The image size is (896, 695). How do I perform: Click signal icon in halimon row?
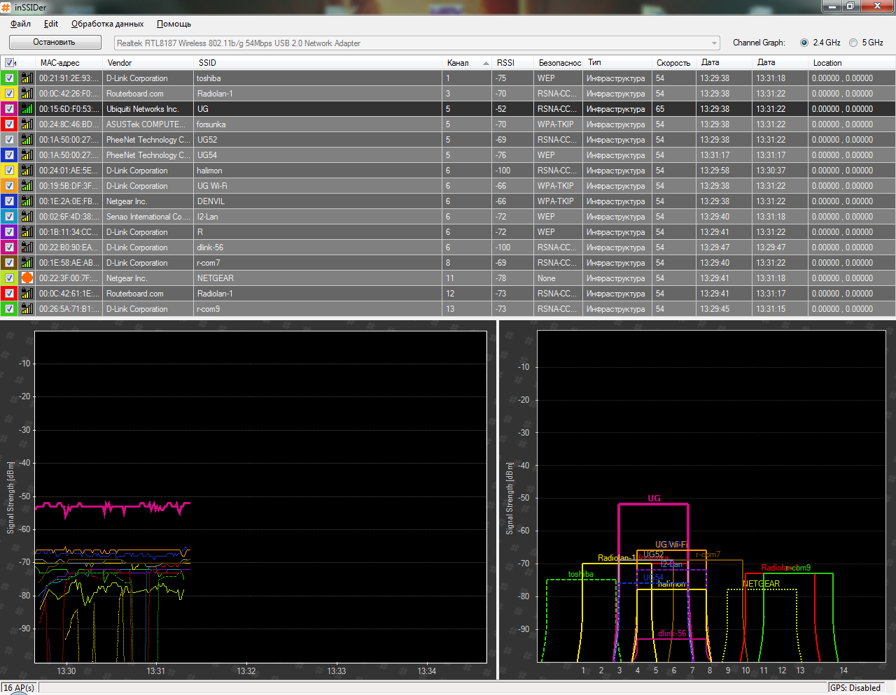pyautogui.click(x=27, y=171)
